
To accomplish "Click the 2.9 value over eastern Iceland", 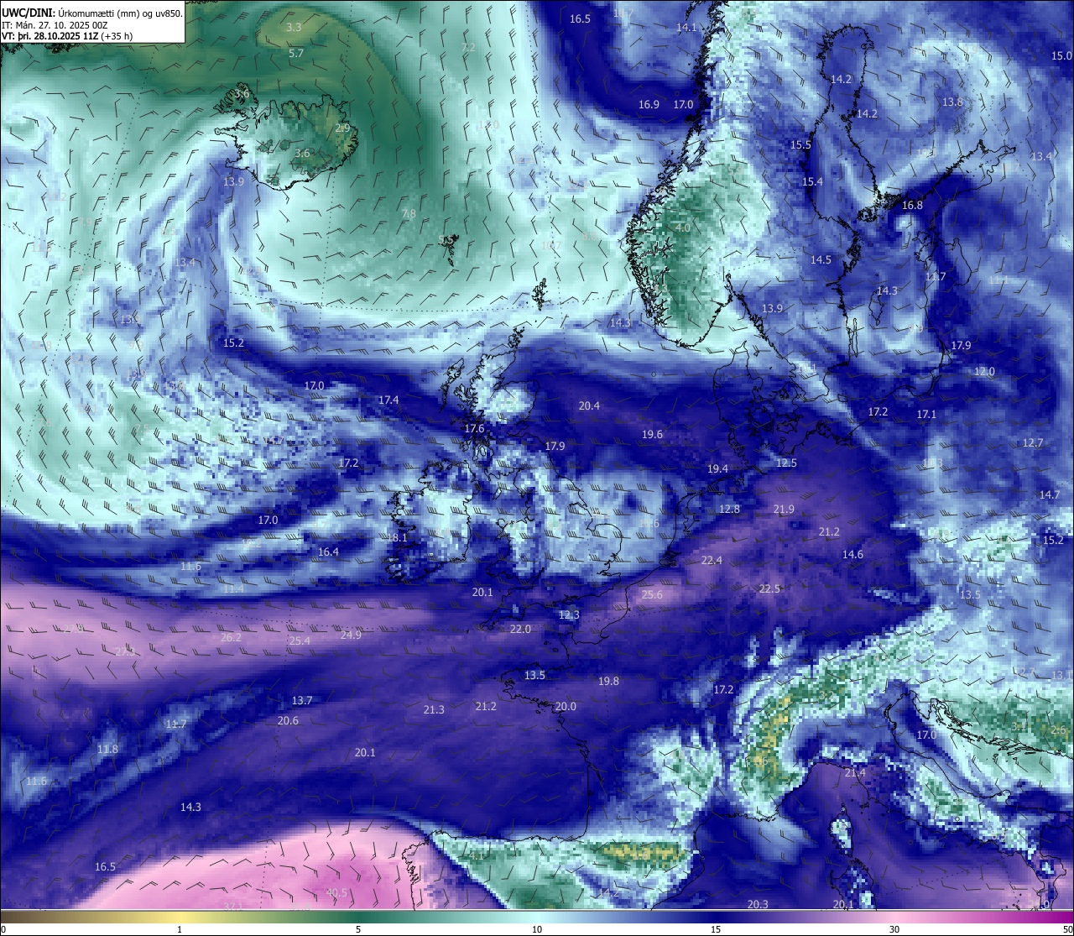I will click(342, 128).
